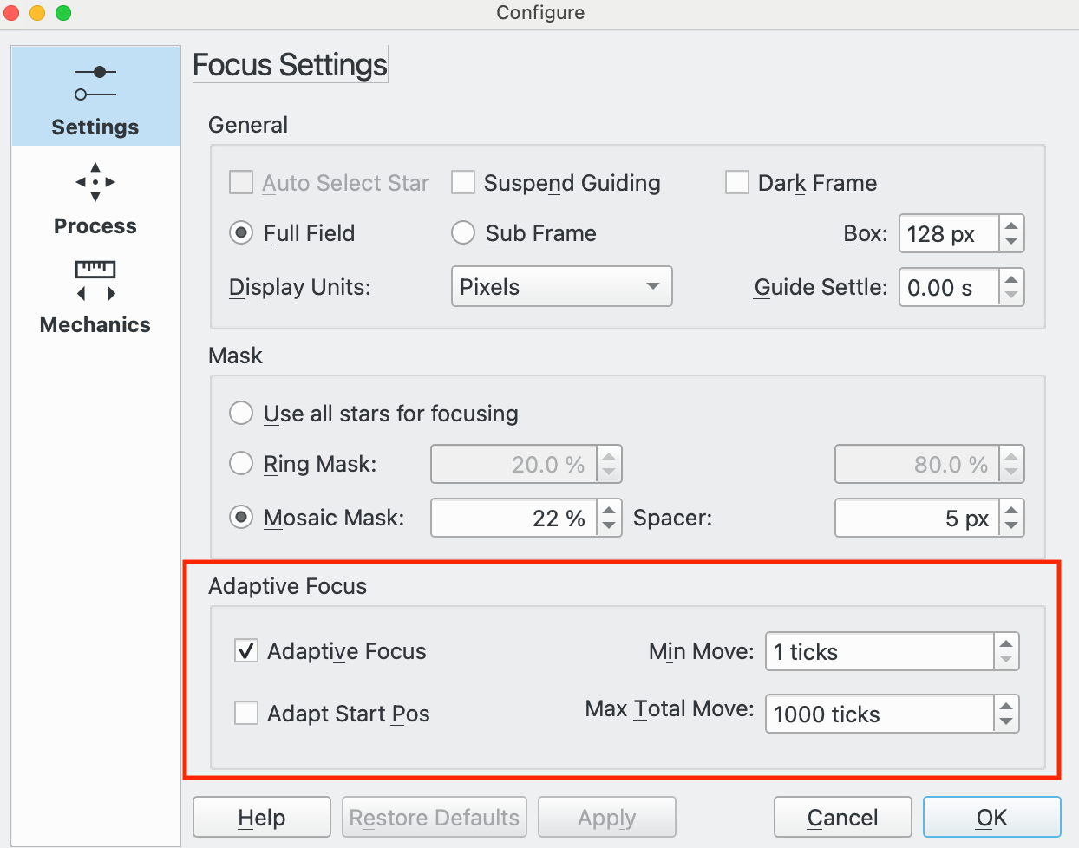Increase the Mosaic Mask percentage
The width and height of the screenshot is (1079, 848).
pos(609,510)
